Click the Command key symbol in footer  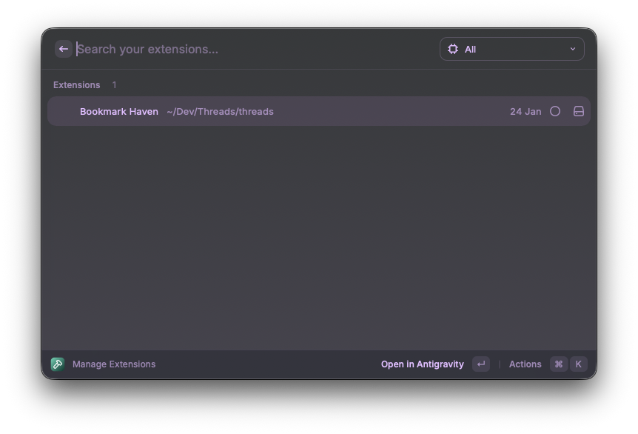(559, 364)
